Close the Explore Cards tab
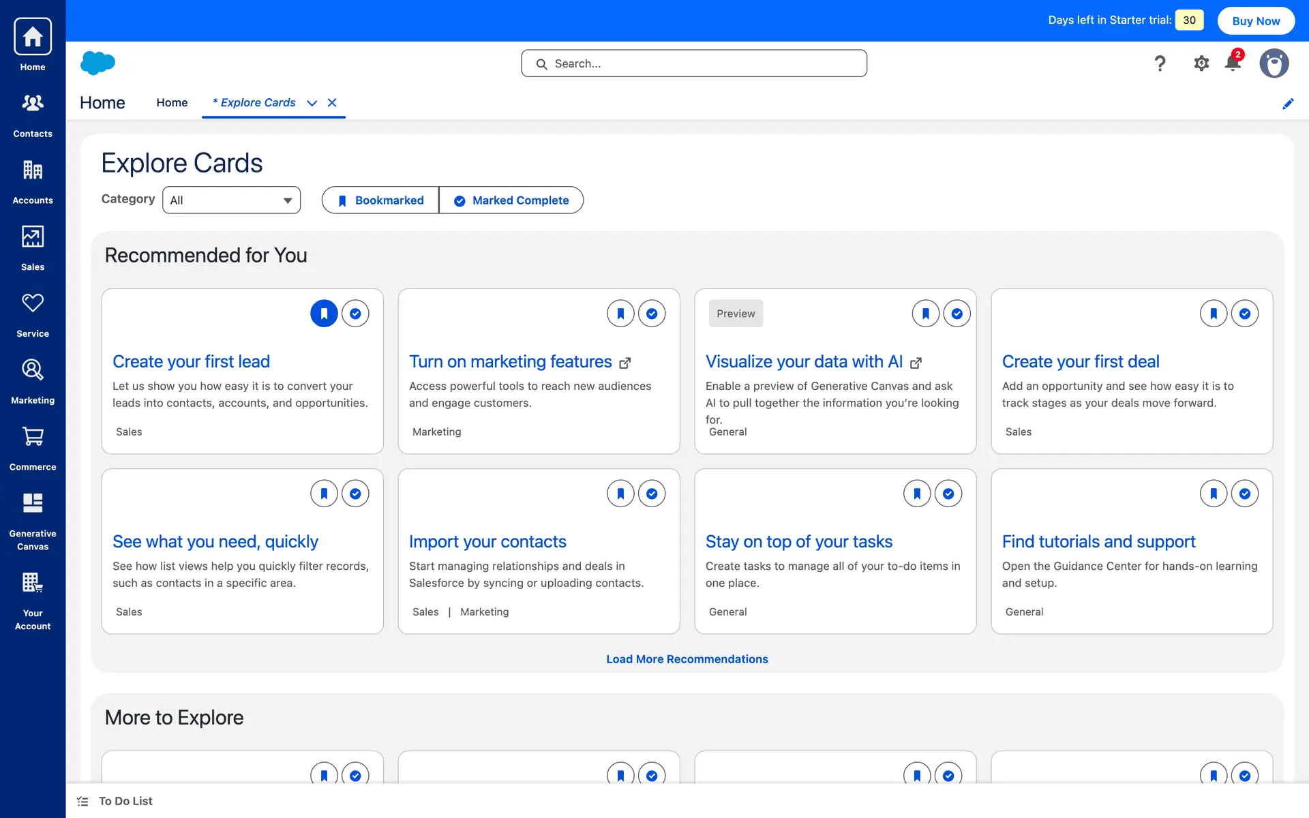Screen dimensions: 1309x818 click(x=332, y=103)
